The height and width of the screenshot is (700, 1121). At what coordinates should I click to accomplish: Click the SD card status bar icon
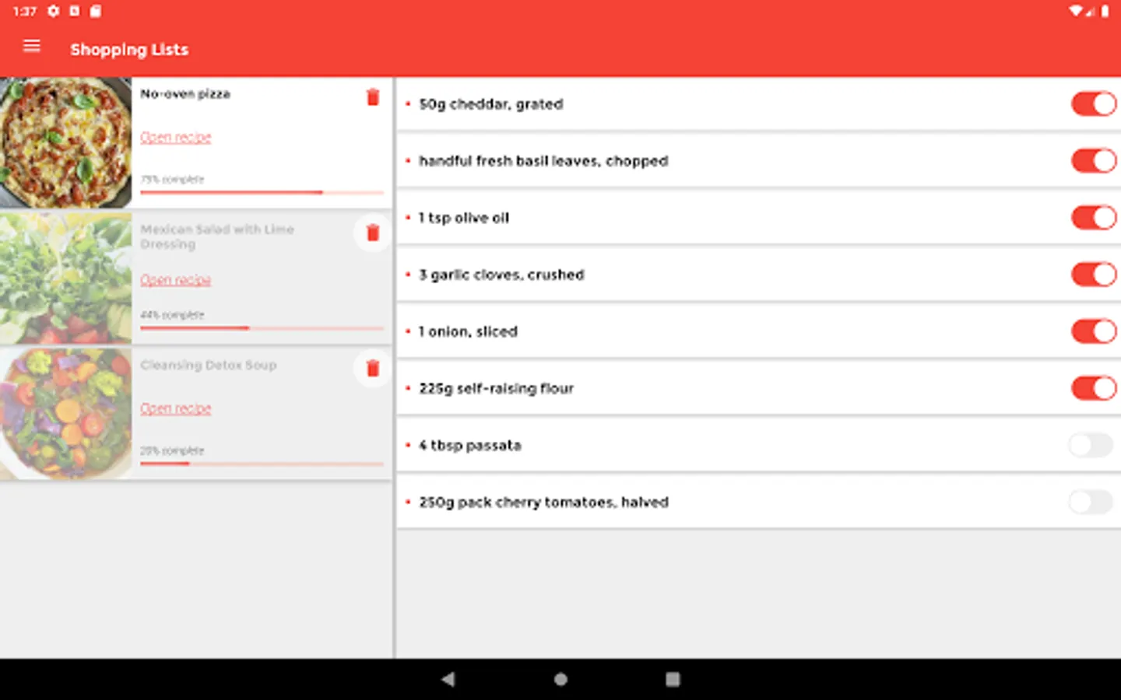pyautogui.click(x=95, y=11)
